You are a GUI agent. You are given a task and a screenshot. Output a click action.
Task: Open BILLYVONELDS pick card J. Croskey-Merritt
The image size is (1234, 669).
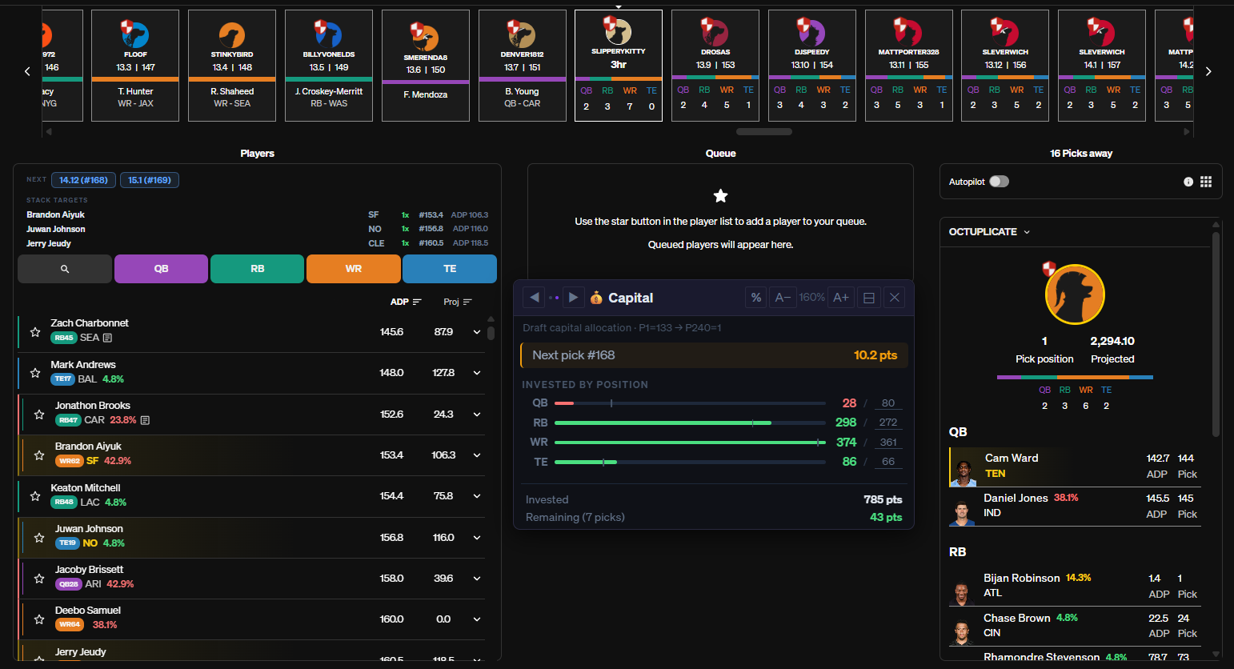click(329, 66)
